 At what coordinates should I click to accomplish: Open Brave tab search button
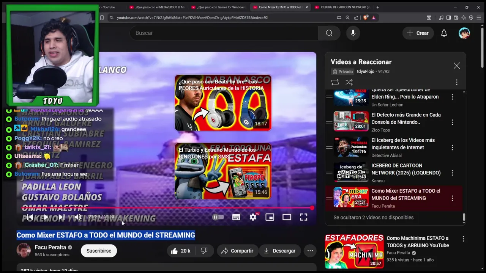point(429,17)
